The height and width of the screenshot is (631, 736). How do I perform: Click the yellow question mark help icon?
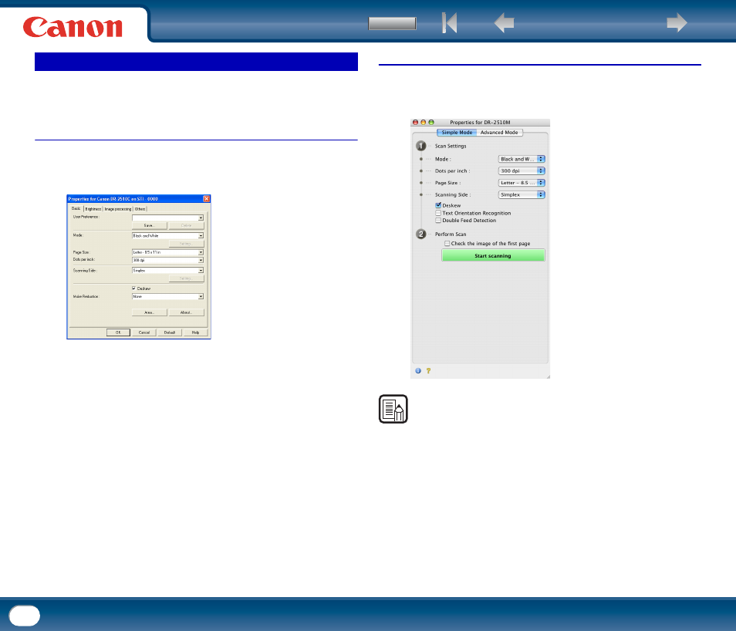(428, 371)
